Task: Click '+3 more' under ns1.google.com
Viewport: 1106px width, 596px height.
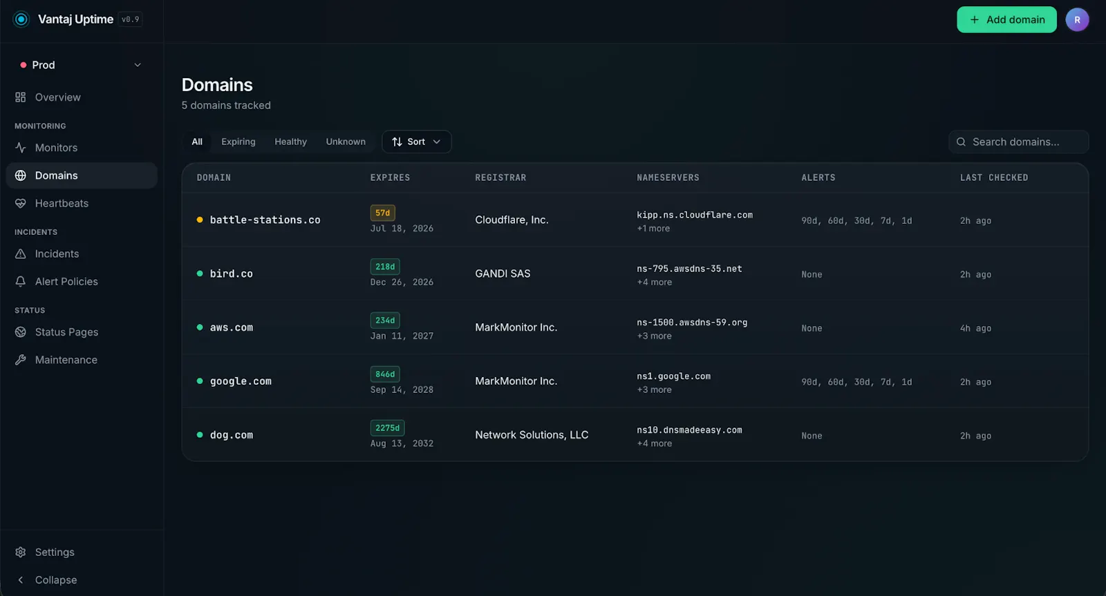Action: 654,390
